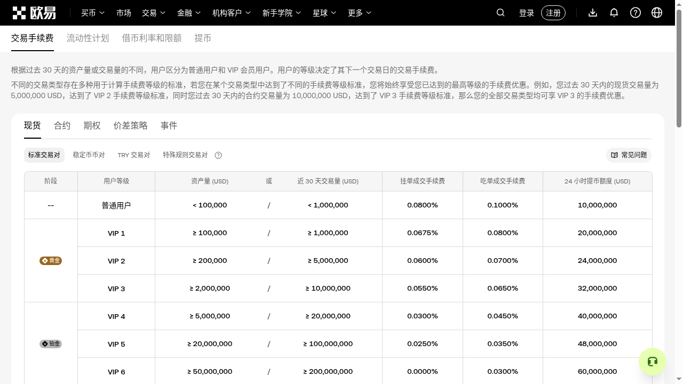Select the 特殊规则交易对 filter

pyautogui.click(x=185, y=155)
